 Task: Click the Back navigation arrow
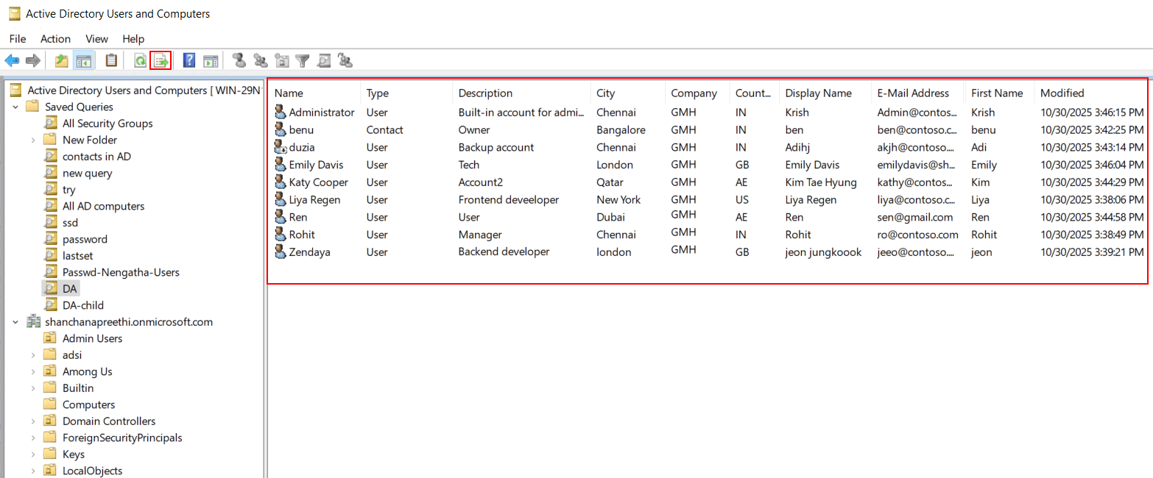pos(12,60)
